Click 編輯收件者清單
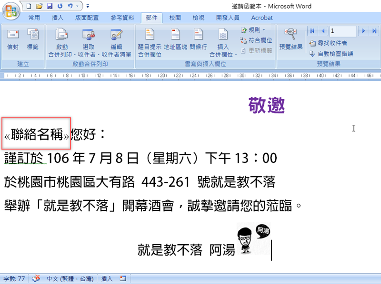Screen dimensions: 381x284 click(116, 43)
